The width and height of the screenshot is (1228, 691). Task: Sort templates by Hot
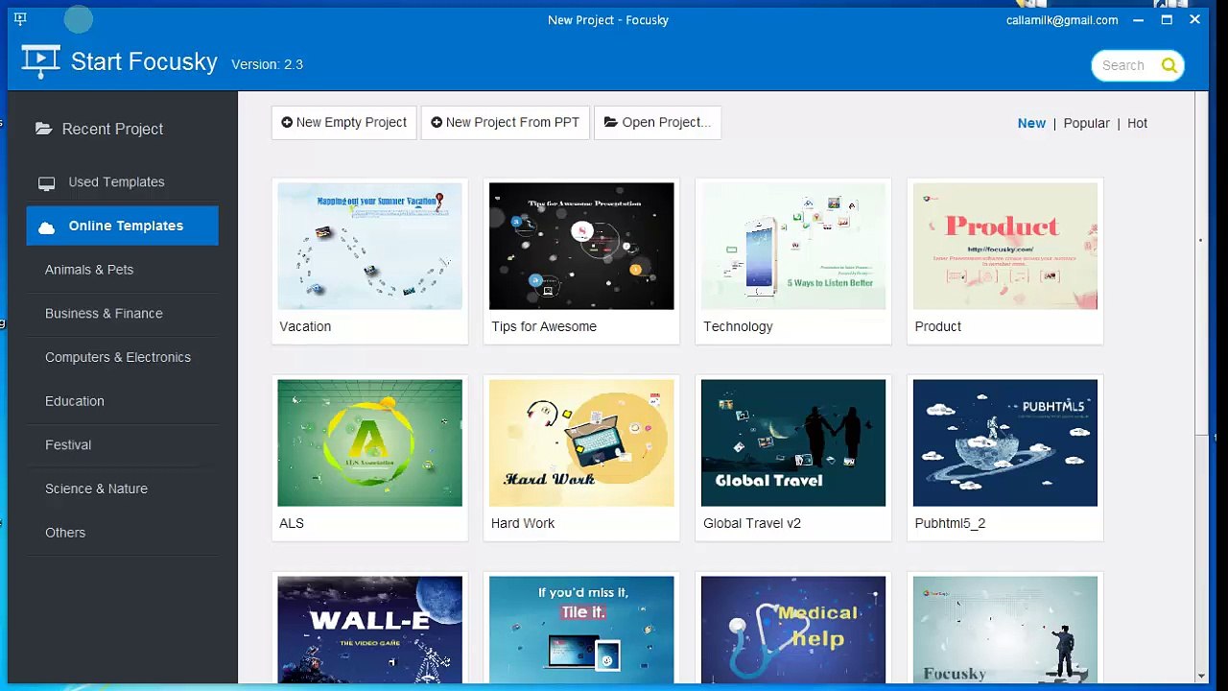[x=1137, y=123]
